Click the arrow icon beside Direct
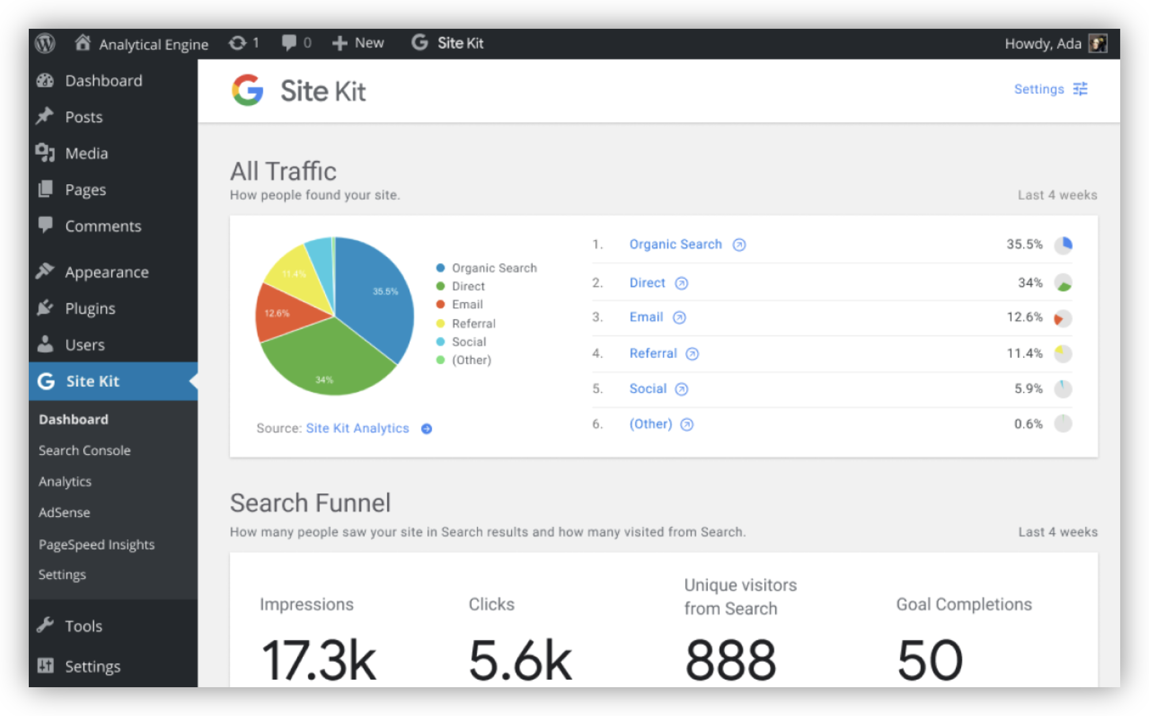Viewport: 1149px width, 716px height. pyautogui.click(x=682, y=284)
